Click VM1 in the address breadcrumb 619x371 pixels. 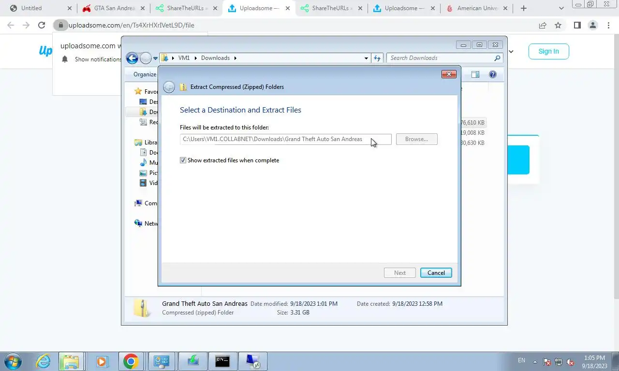click(x=184, y=58)
